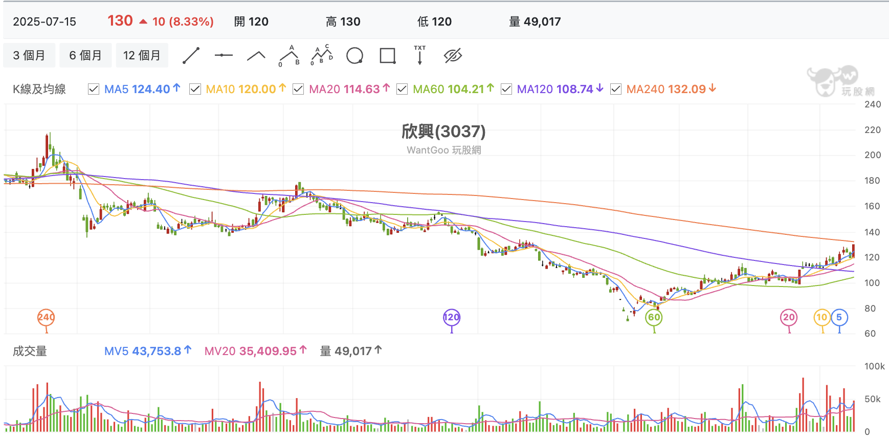
Task: Select the circle drawing tool
Action: point(354,56)
